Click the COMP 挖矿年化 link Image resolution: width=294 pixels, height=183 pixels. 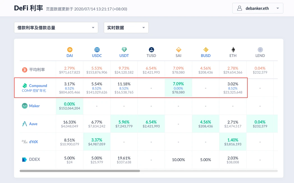click(x=34, y=91)
